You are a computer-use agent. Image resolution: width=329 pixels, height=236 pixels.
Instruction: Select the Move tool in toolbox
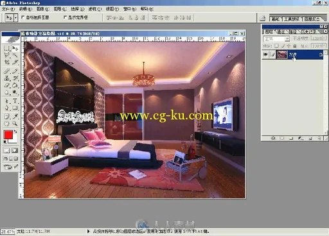(15, 48)
